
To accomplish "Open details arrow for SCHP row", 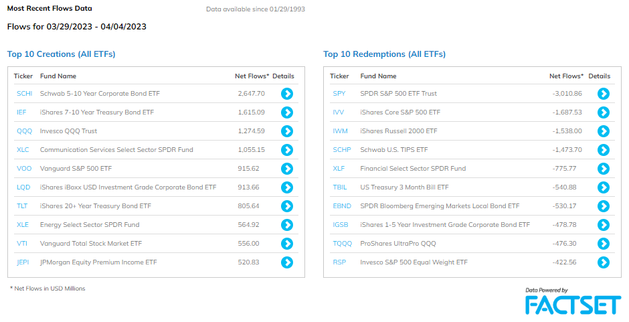I will coord(604,150).
